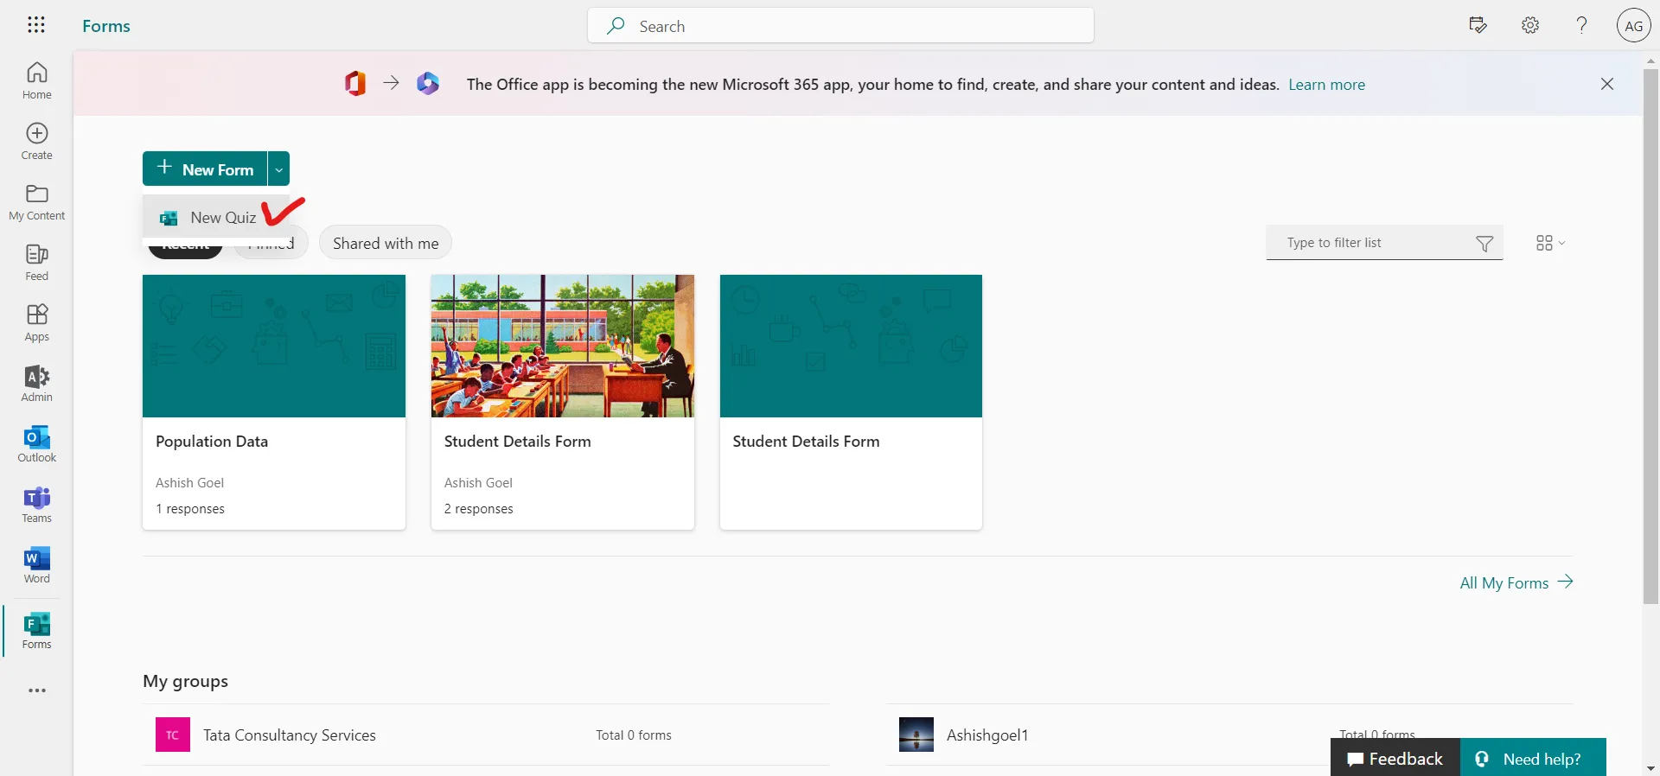
Task: Open Apps in the sidebar
Action: pos(36,323)
